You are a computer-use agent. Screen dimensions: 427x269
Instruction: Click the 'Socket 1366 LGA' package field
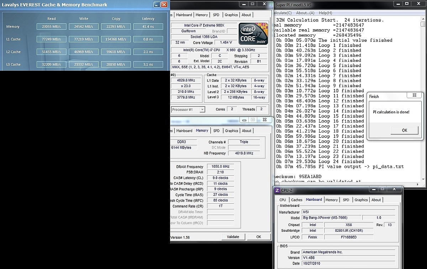pyautogui.click(x=205, y=37)
